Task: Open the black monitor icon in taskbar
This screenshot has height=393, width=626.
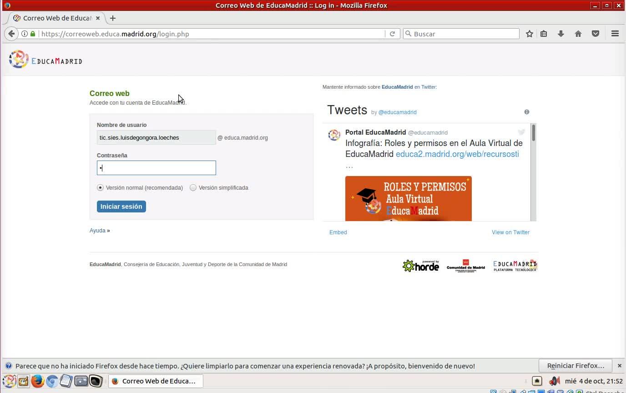Action: [x=96, y=381]
